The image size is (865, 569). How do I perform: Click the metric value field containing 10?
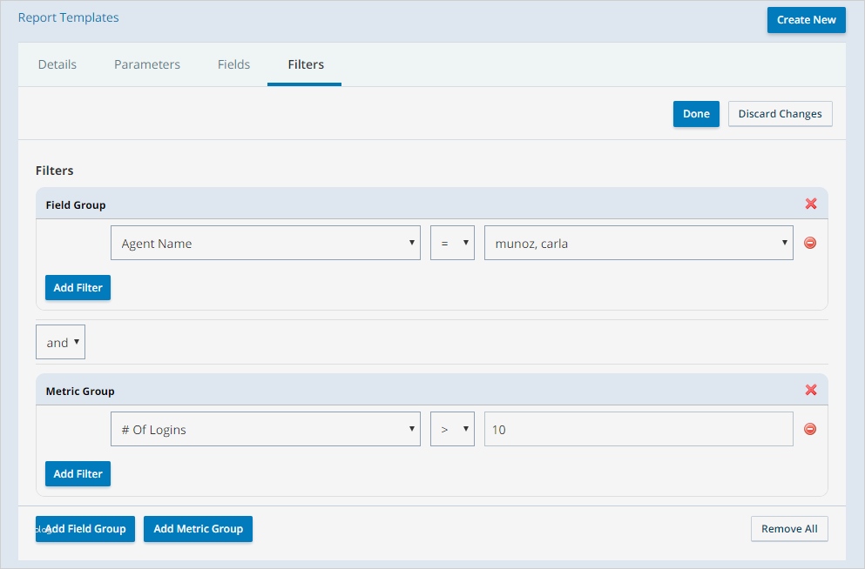coord(639,429)
